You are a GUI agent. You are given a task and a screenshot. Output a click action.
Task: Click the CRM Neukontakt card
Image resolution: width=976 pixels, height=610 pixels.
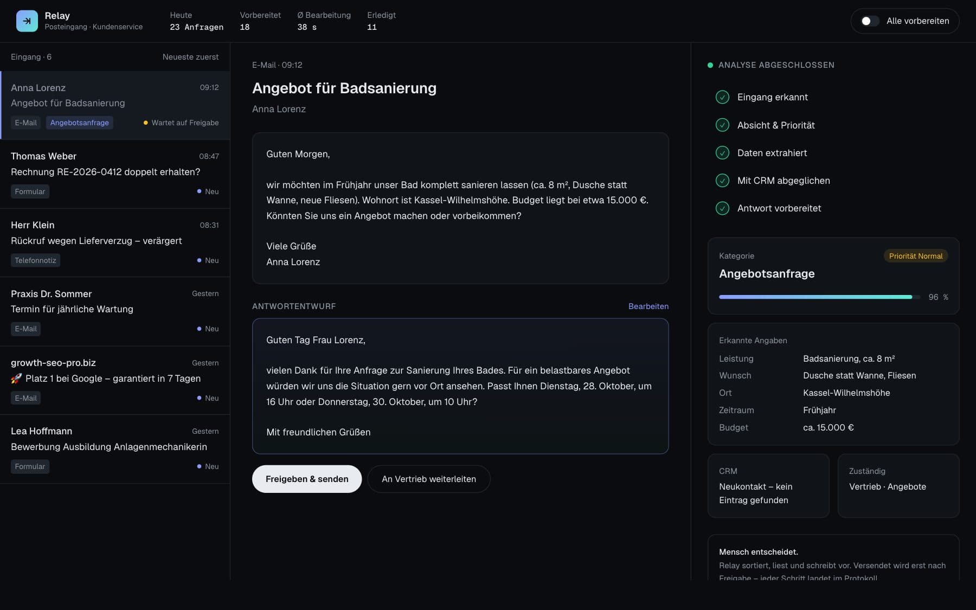point(768,486)
